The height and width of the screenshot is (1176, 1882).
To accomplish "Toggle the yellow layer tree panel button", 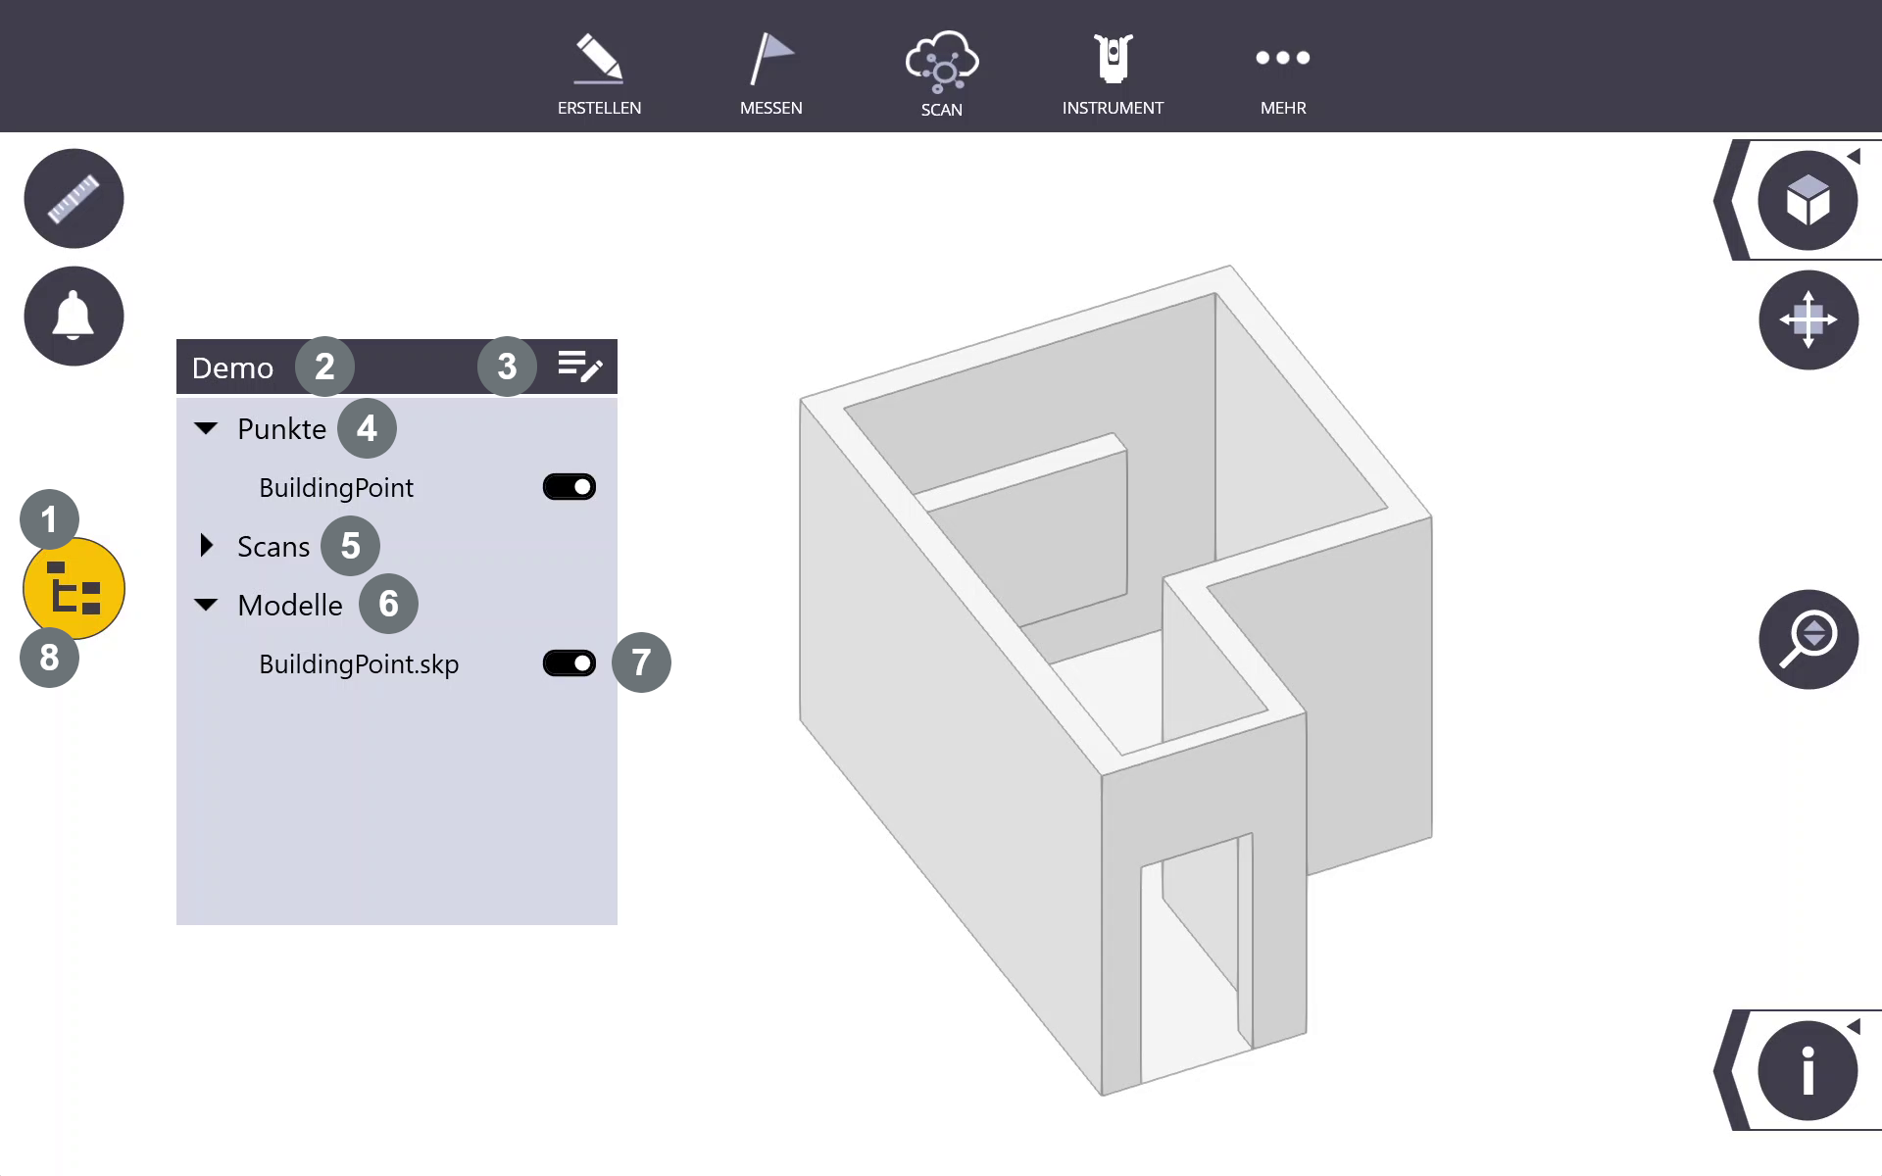I will (74, 589).
